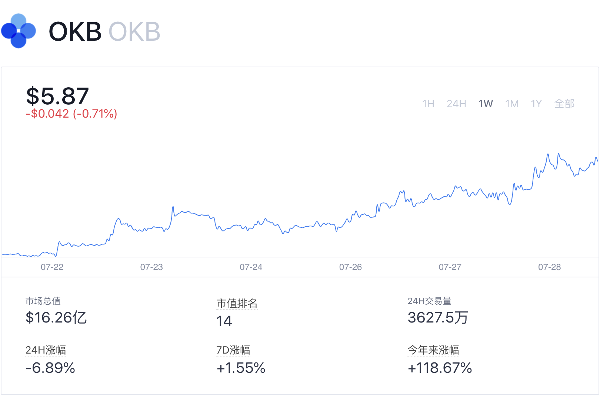
Task: Switch chart to 1M range
Action: tap(512, 104)
